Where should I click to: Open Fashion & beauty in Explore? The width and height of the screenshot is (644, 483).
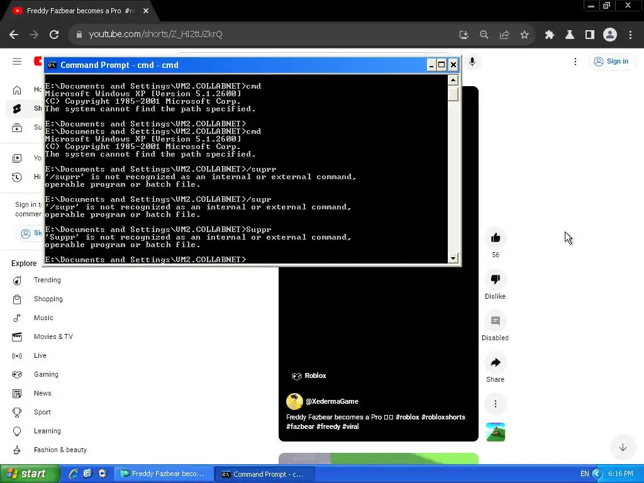click(60, 450)
